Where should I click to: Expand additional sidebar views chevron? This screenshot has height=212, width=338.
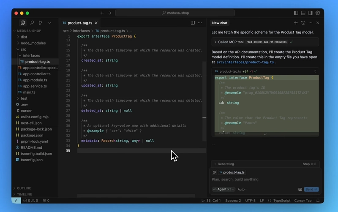point(49,23)
